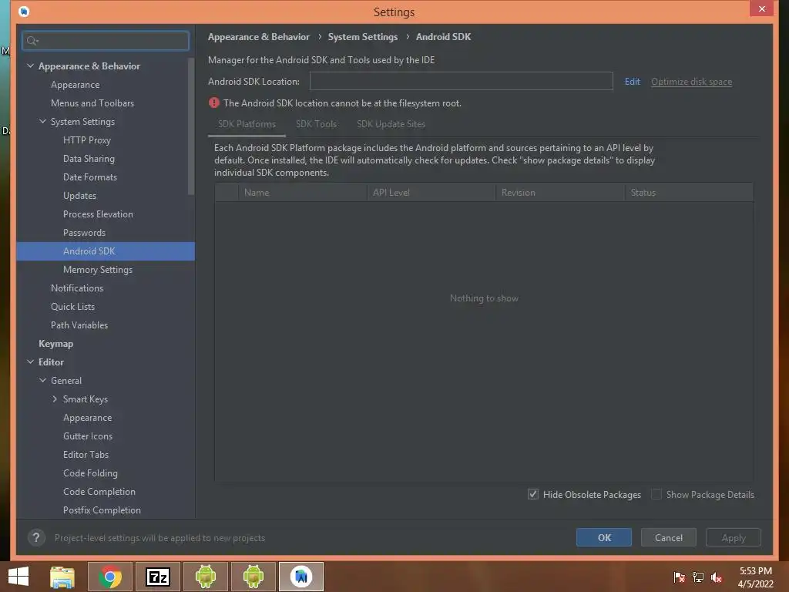Open Menus and Toolbars settings
789x592 pixels.
[x=92, y=103]
